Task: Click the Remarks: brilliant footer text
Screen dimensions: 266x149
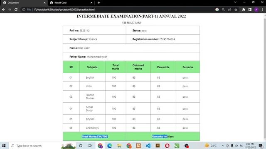Action: point(163,137)
